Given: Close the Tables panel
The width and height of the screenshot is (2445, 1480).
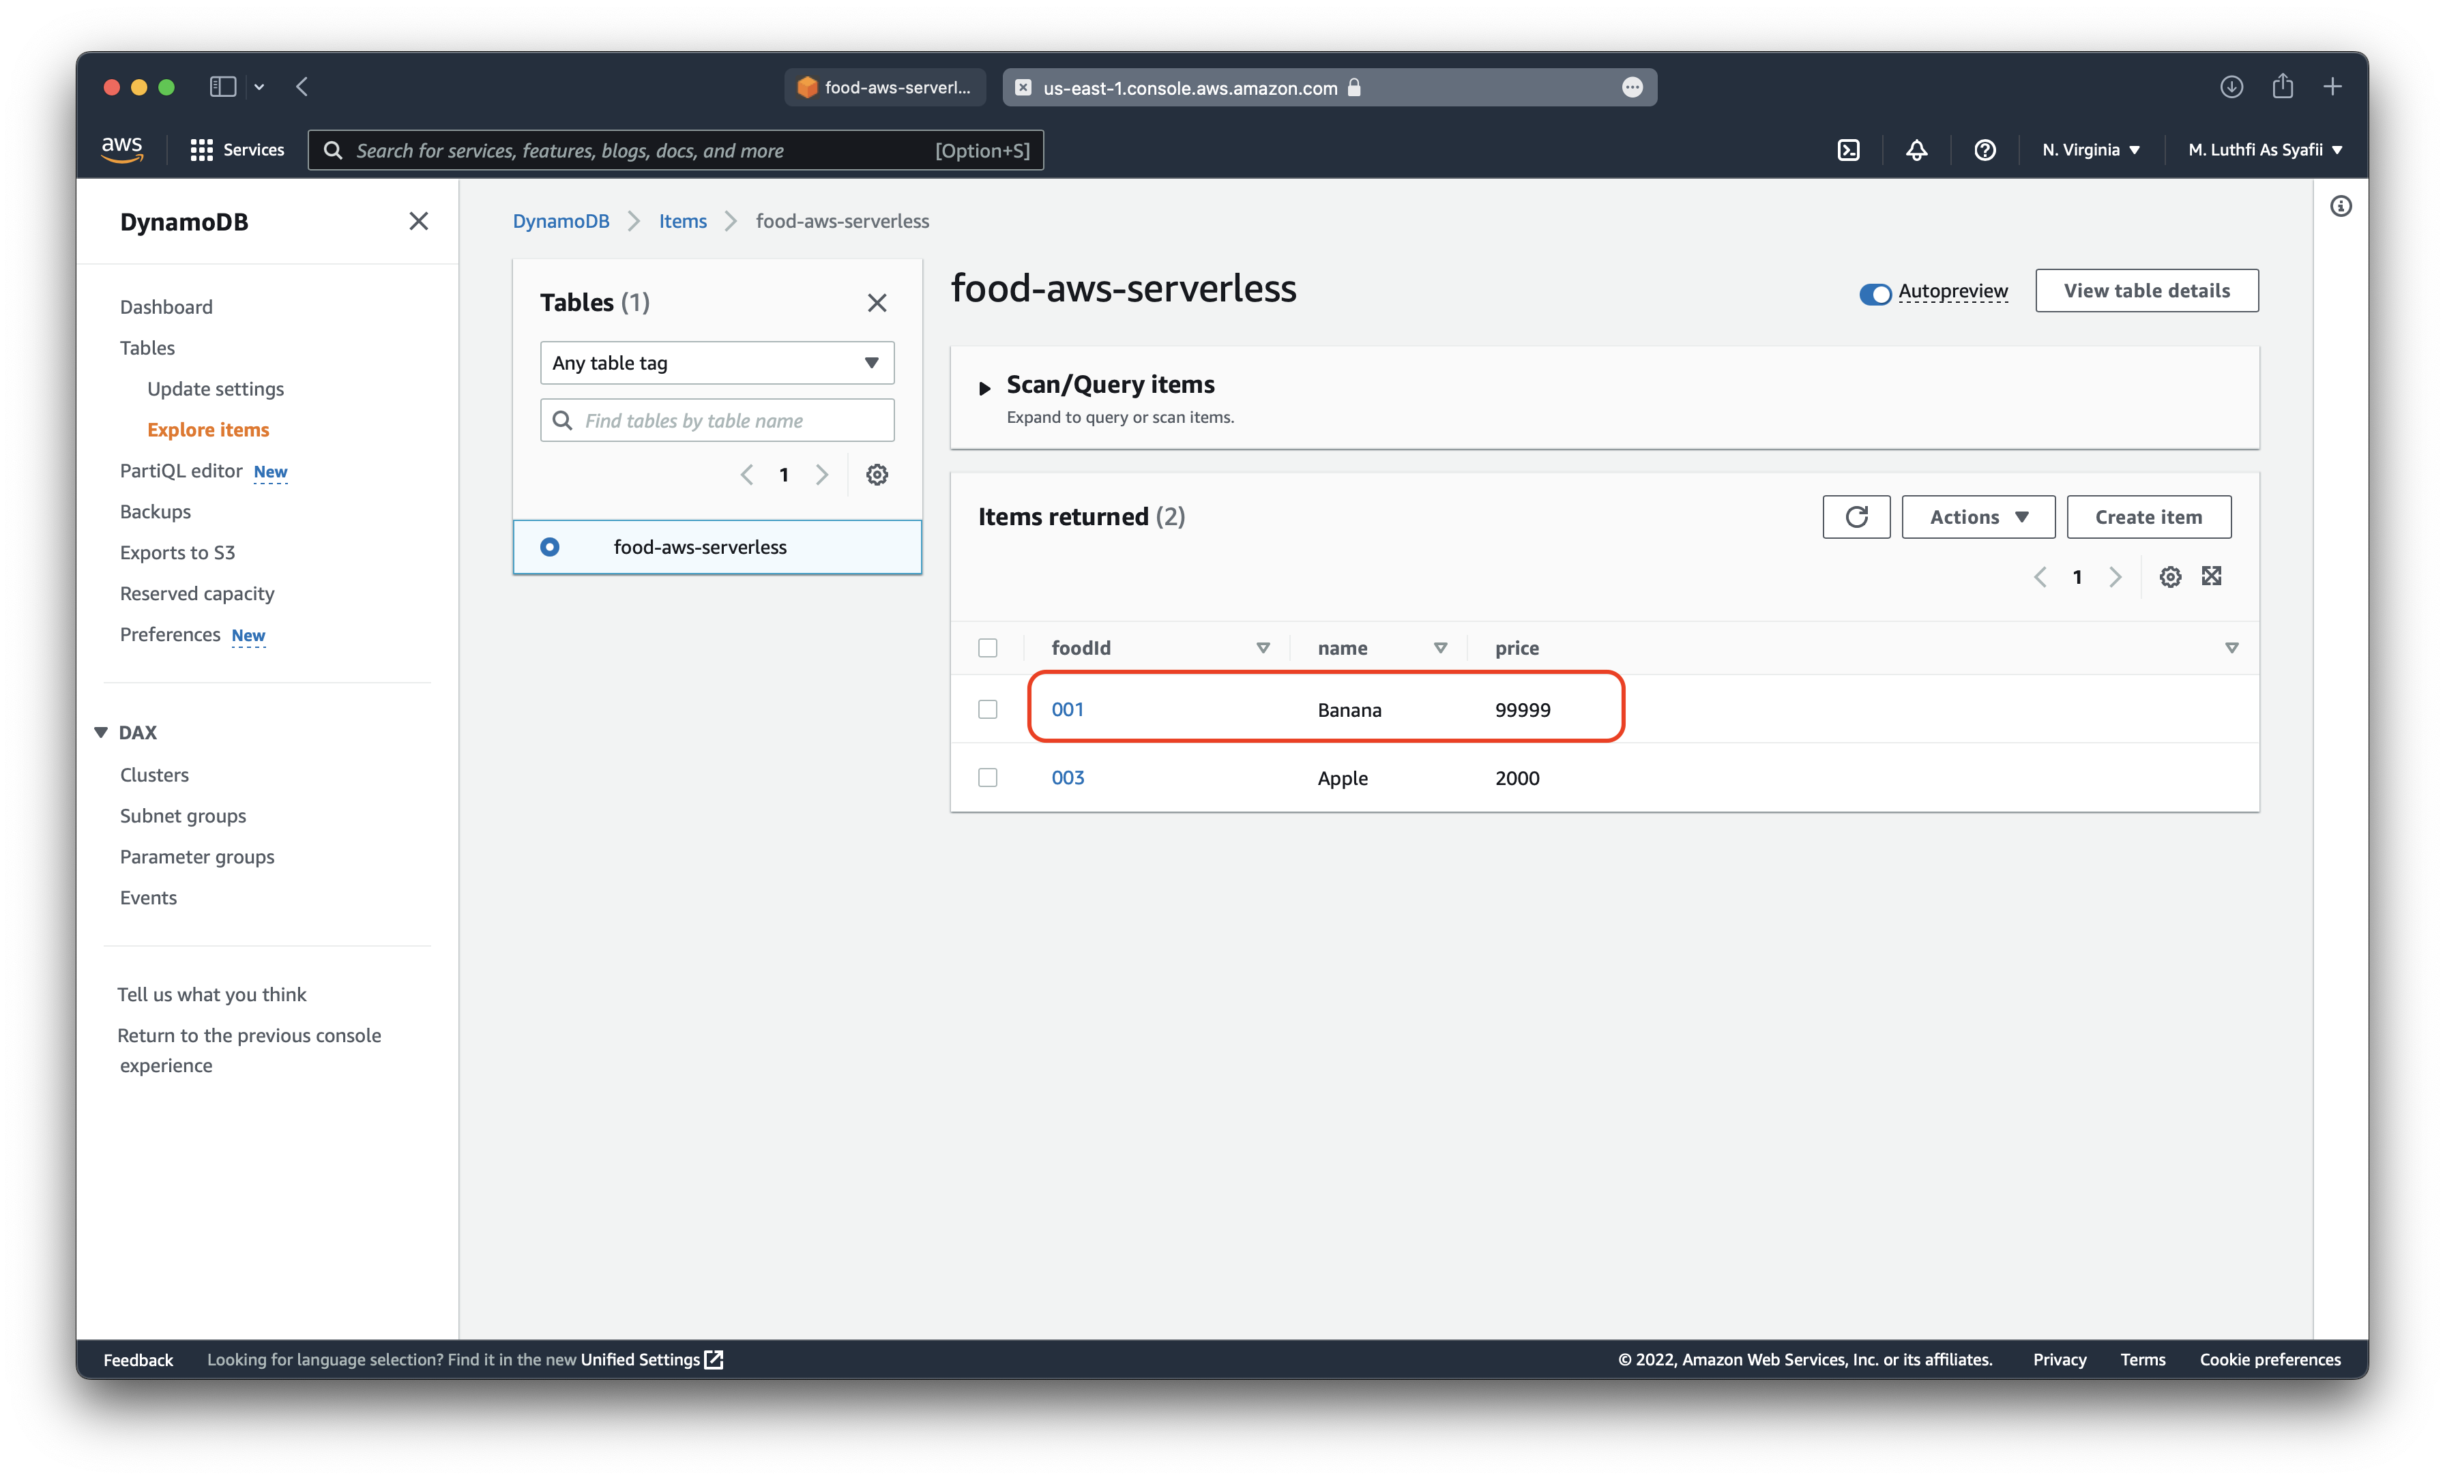Looking at the screenshot, I should coord(876,303).
